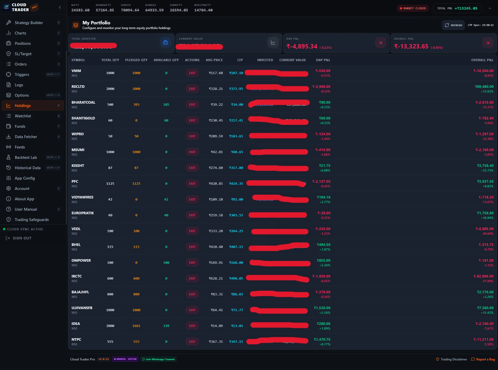Open Triggers clock icon
The height and width of the screenshot is (370, 498).
tap(9, 74)
